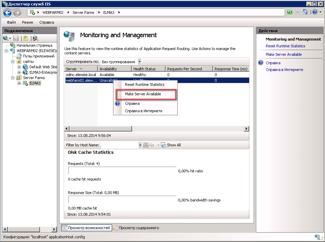Expand the Default Web Site node
The image size is (325, 242).
pyautogui.click(x=19, y=67)
